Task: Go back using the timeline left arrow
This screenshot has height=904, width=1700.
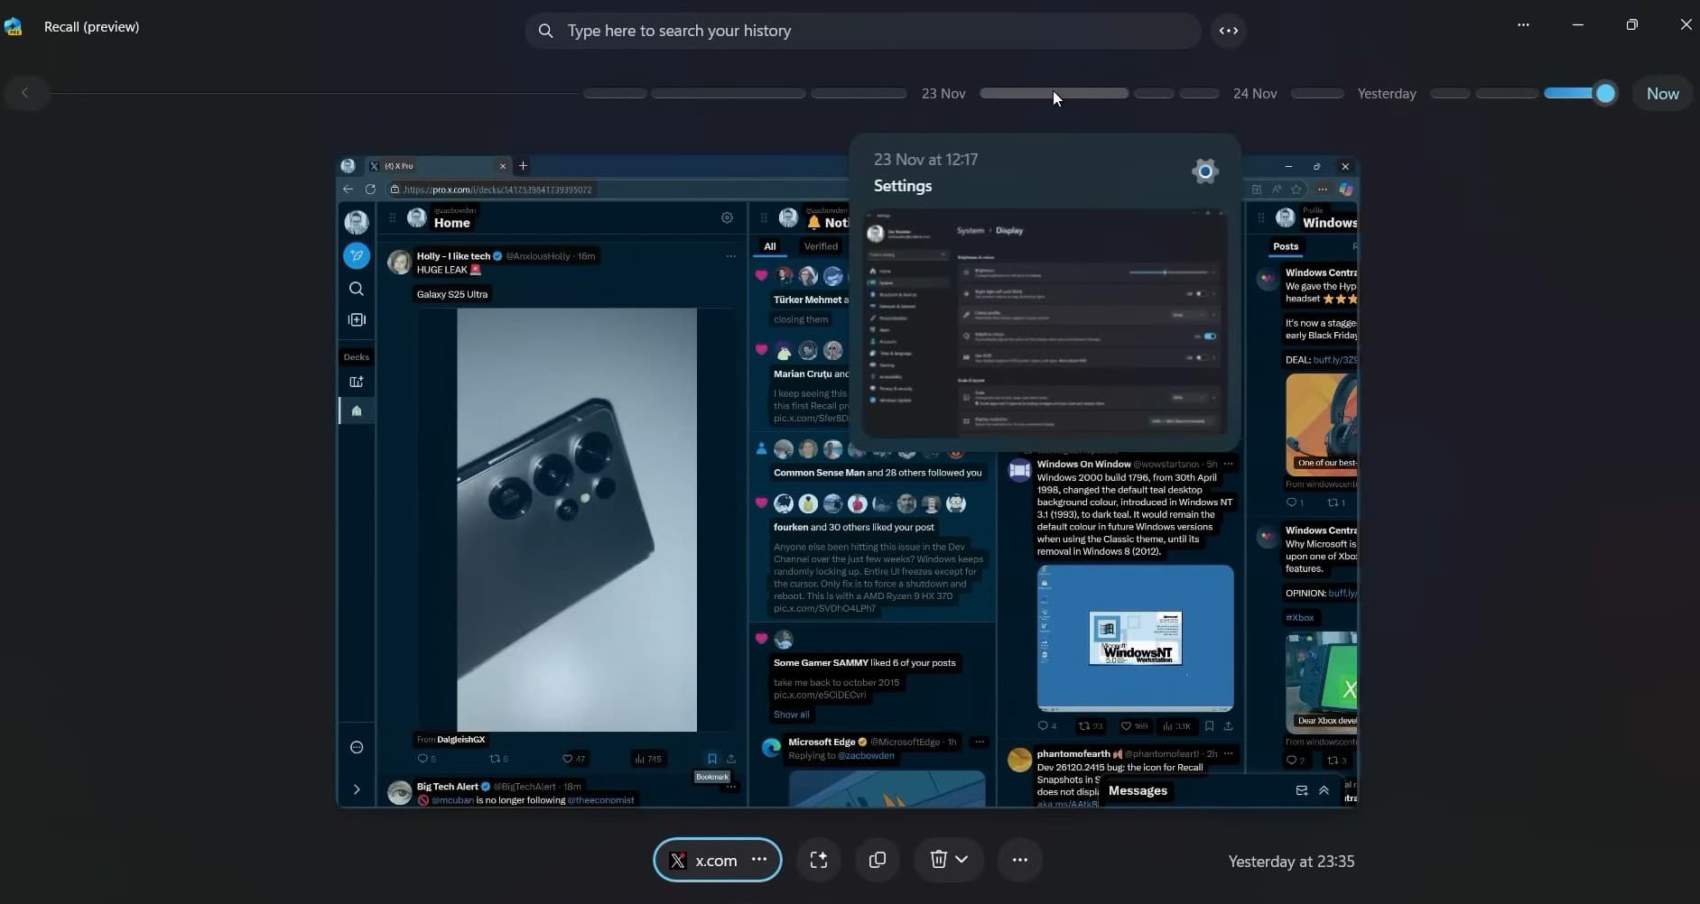Action: pos(25,93)
